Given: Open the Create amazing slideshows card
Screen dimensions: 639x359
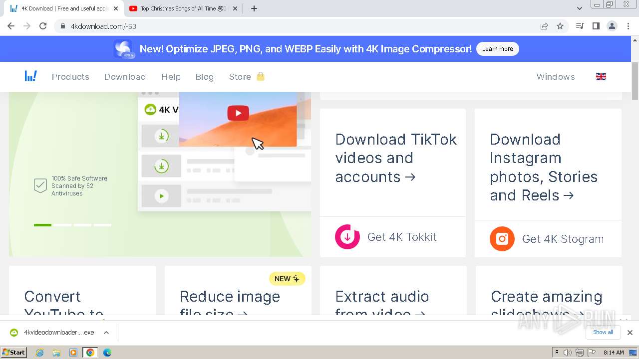Looking at the screenshot, I should [549, 290].
